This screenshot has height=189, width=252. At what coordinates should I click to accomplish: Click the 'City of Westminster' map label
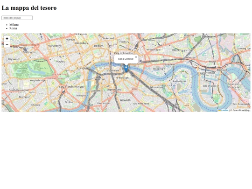pyautogui.click(x=72, y=87)
